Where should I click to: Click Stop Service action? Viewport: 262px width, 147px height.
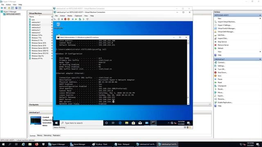(x=222, y=42)
